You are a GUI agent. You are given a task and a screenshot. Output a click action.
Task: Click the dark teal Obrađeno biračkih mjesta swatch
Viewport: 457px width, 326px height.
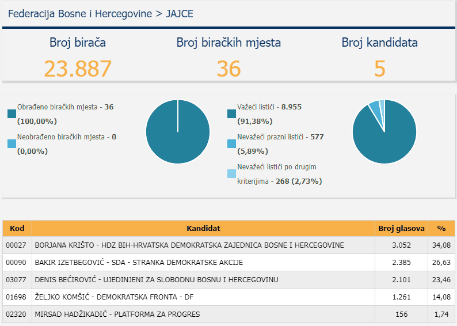12,114
